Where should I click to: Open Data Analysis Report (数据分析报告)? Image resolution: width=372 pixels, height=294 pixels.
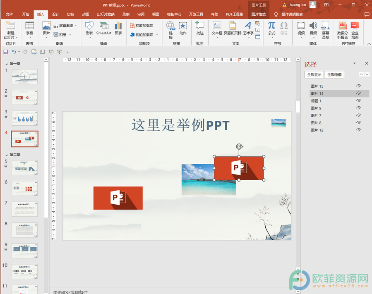(x=342, y=30)
